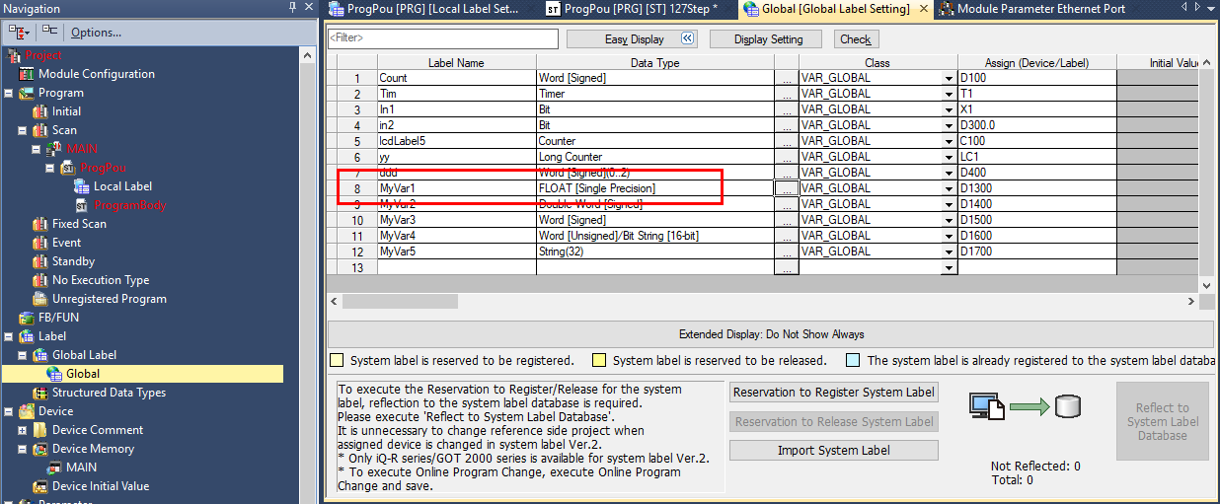Open data type browse button for MyVar1
This screenshot has height=504, width=1220.
[x=786, y=188]
